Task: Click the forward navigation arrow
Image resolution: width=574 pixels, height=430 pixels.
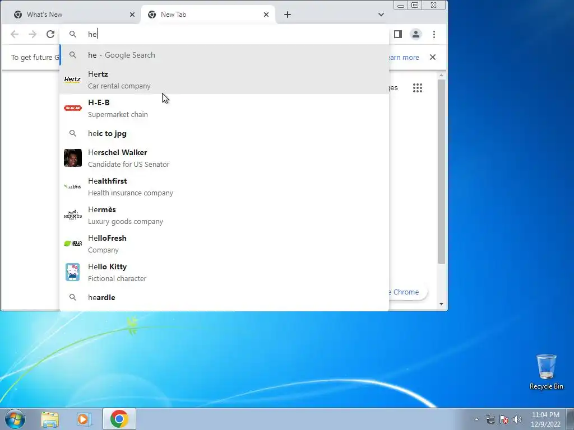Action: [x=33, y=34]
